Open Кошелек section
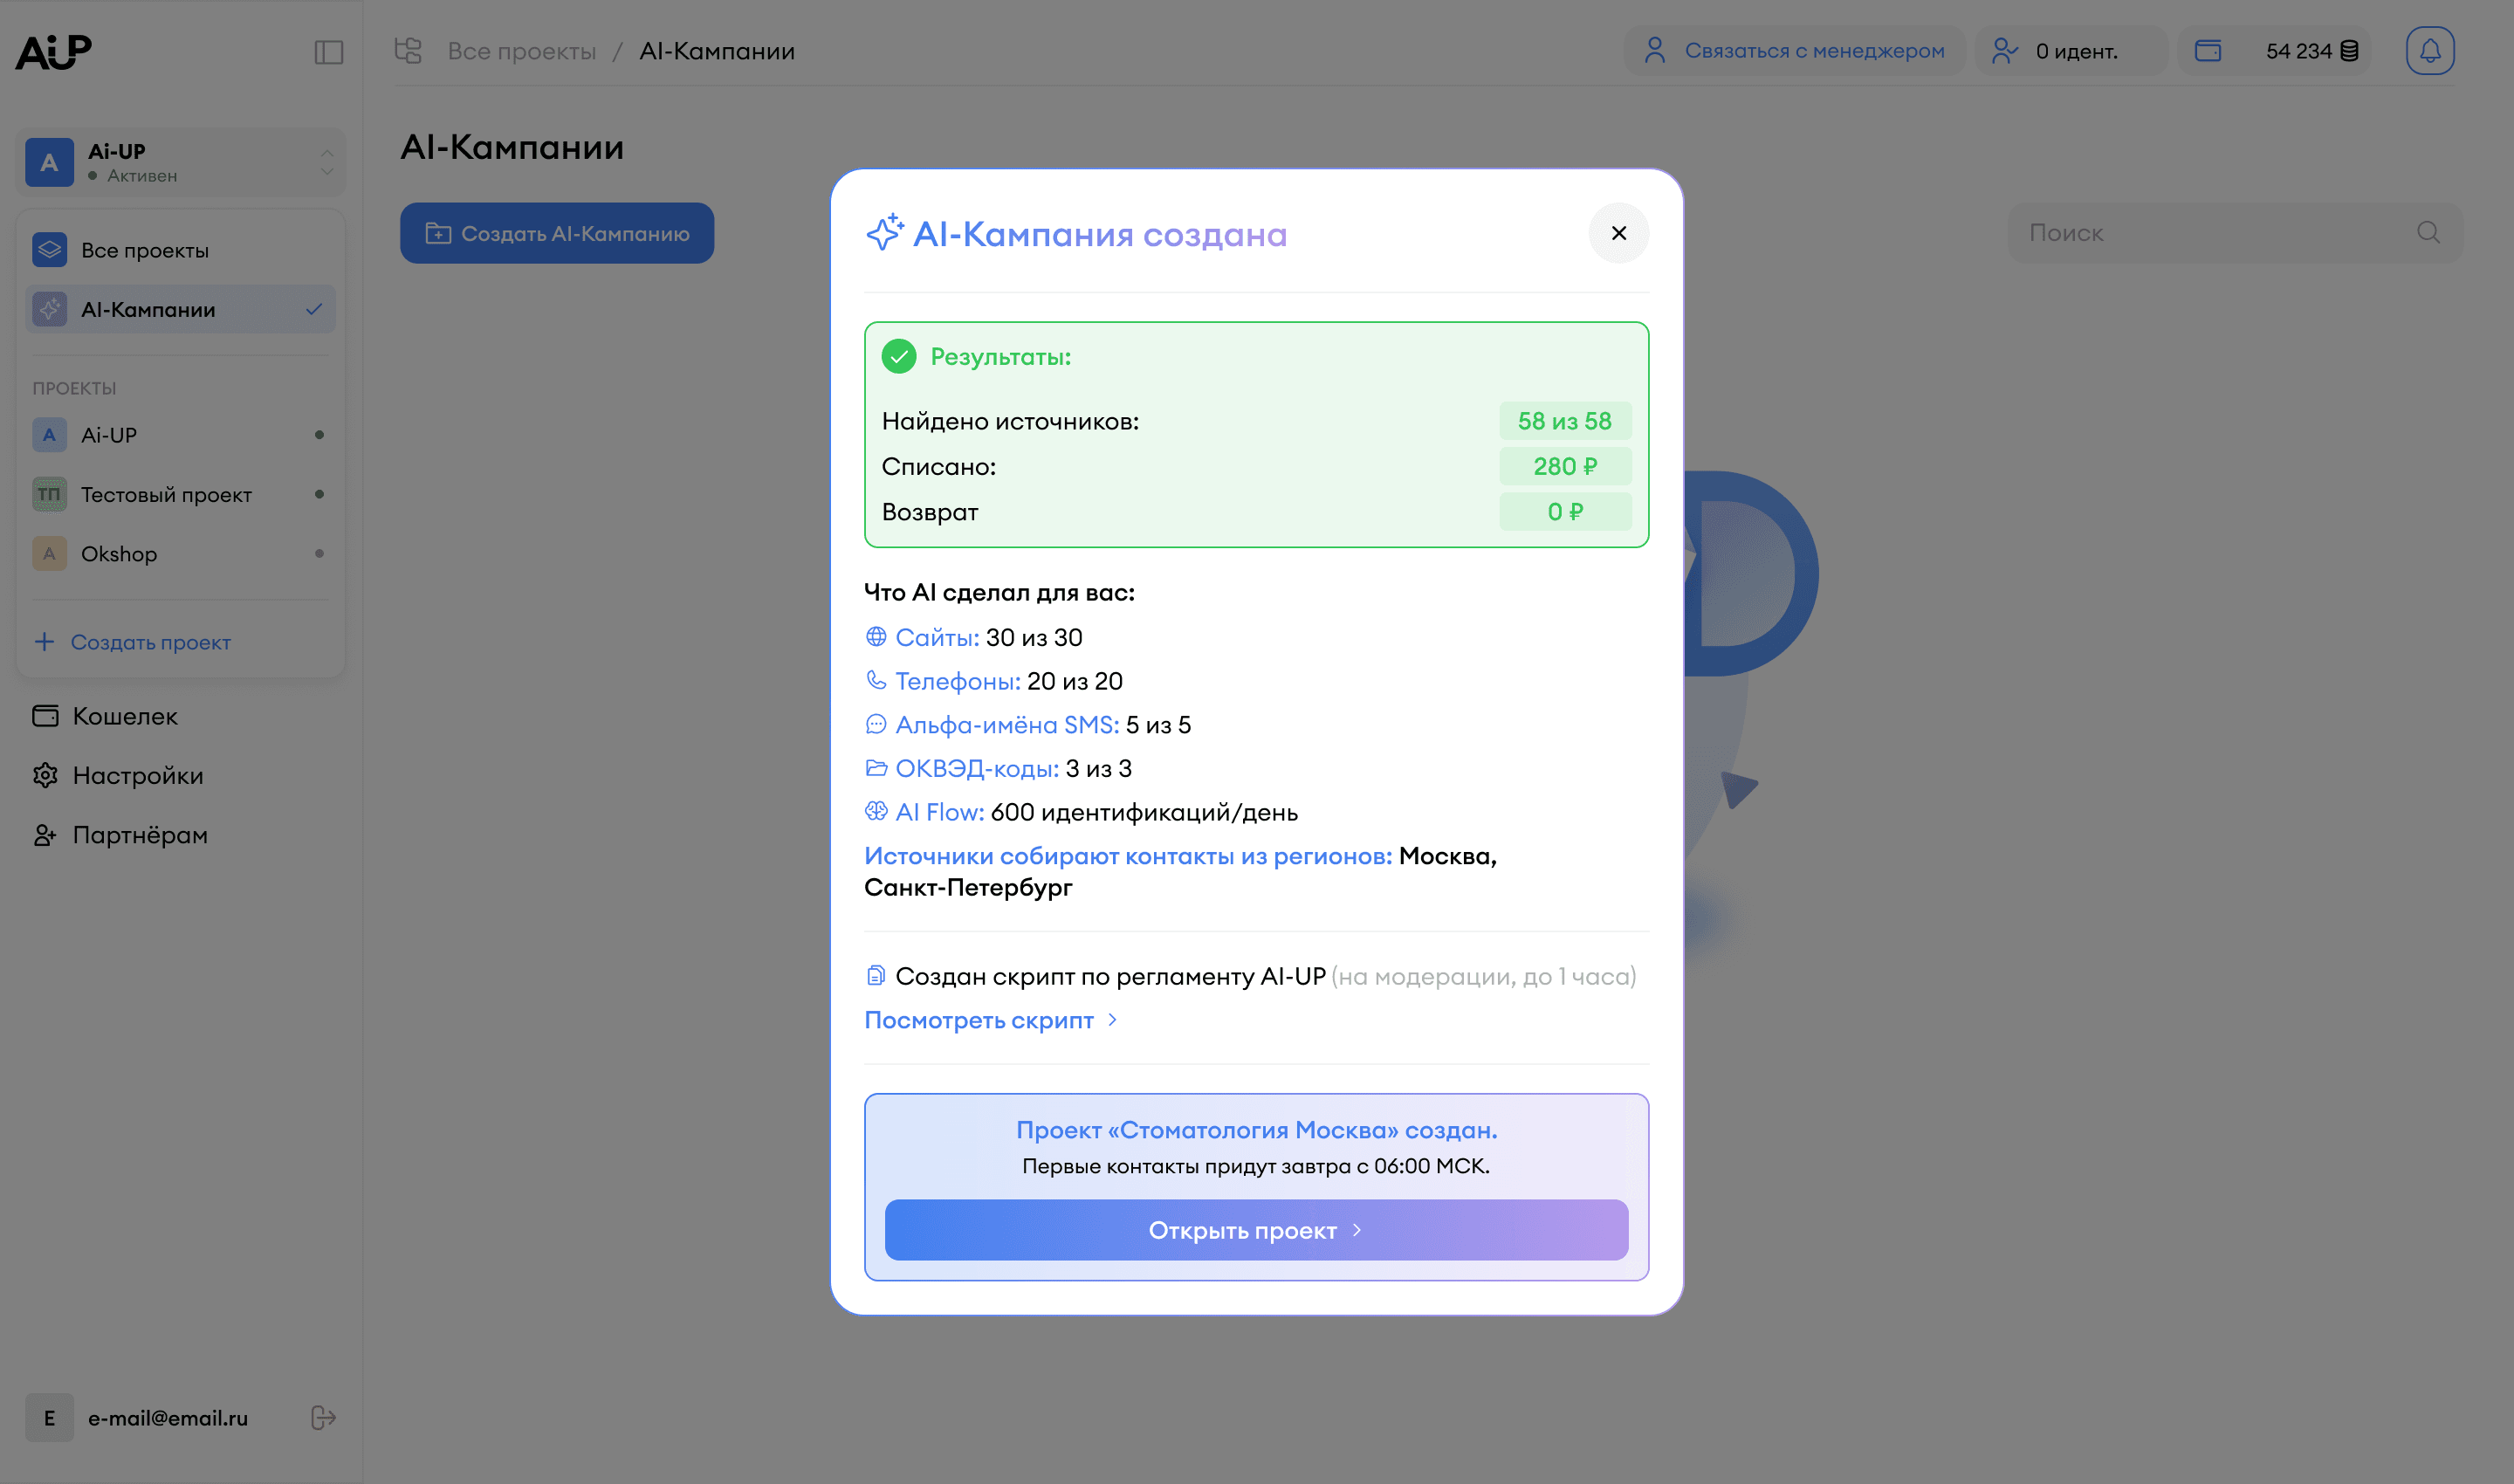 tap(105, 716)
